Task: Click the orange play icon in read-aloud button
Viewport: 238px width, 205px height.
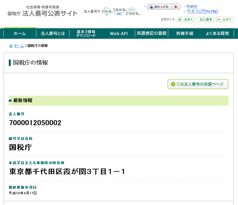Action: (176, 7)
